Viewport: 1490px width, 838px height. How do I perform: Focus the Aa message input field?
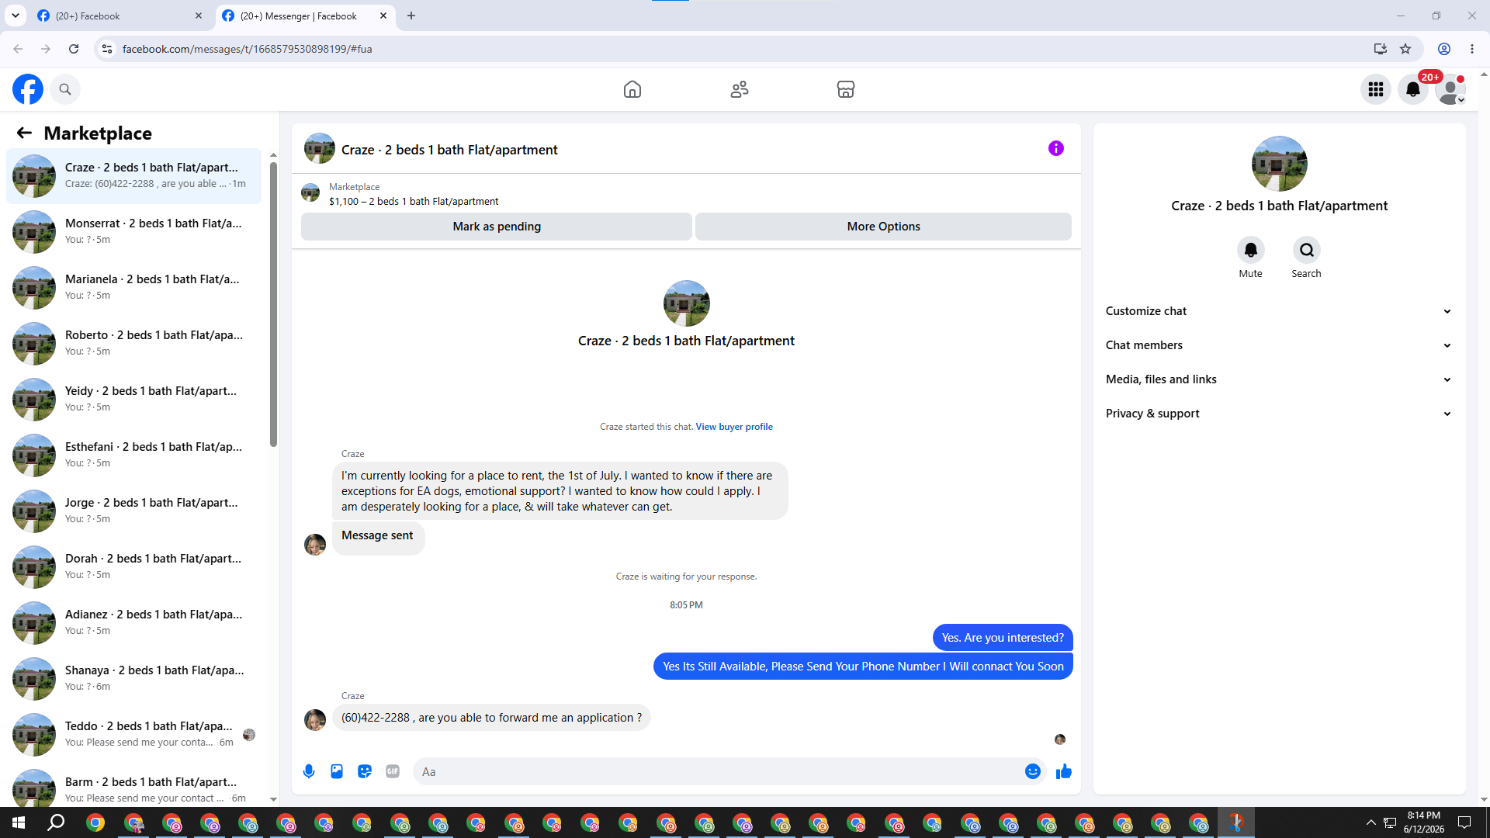(x=719, y=771)
